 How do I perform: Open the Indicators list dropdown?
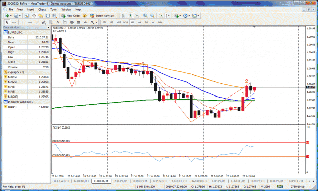pos(177,16)
